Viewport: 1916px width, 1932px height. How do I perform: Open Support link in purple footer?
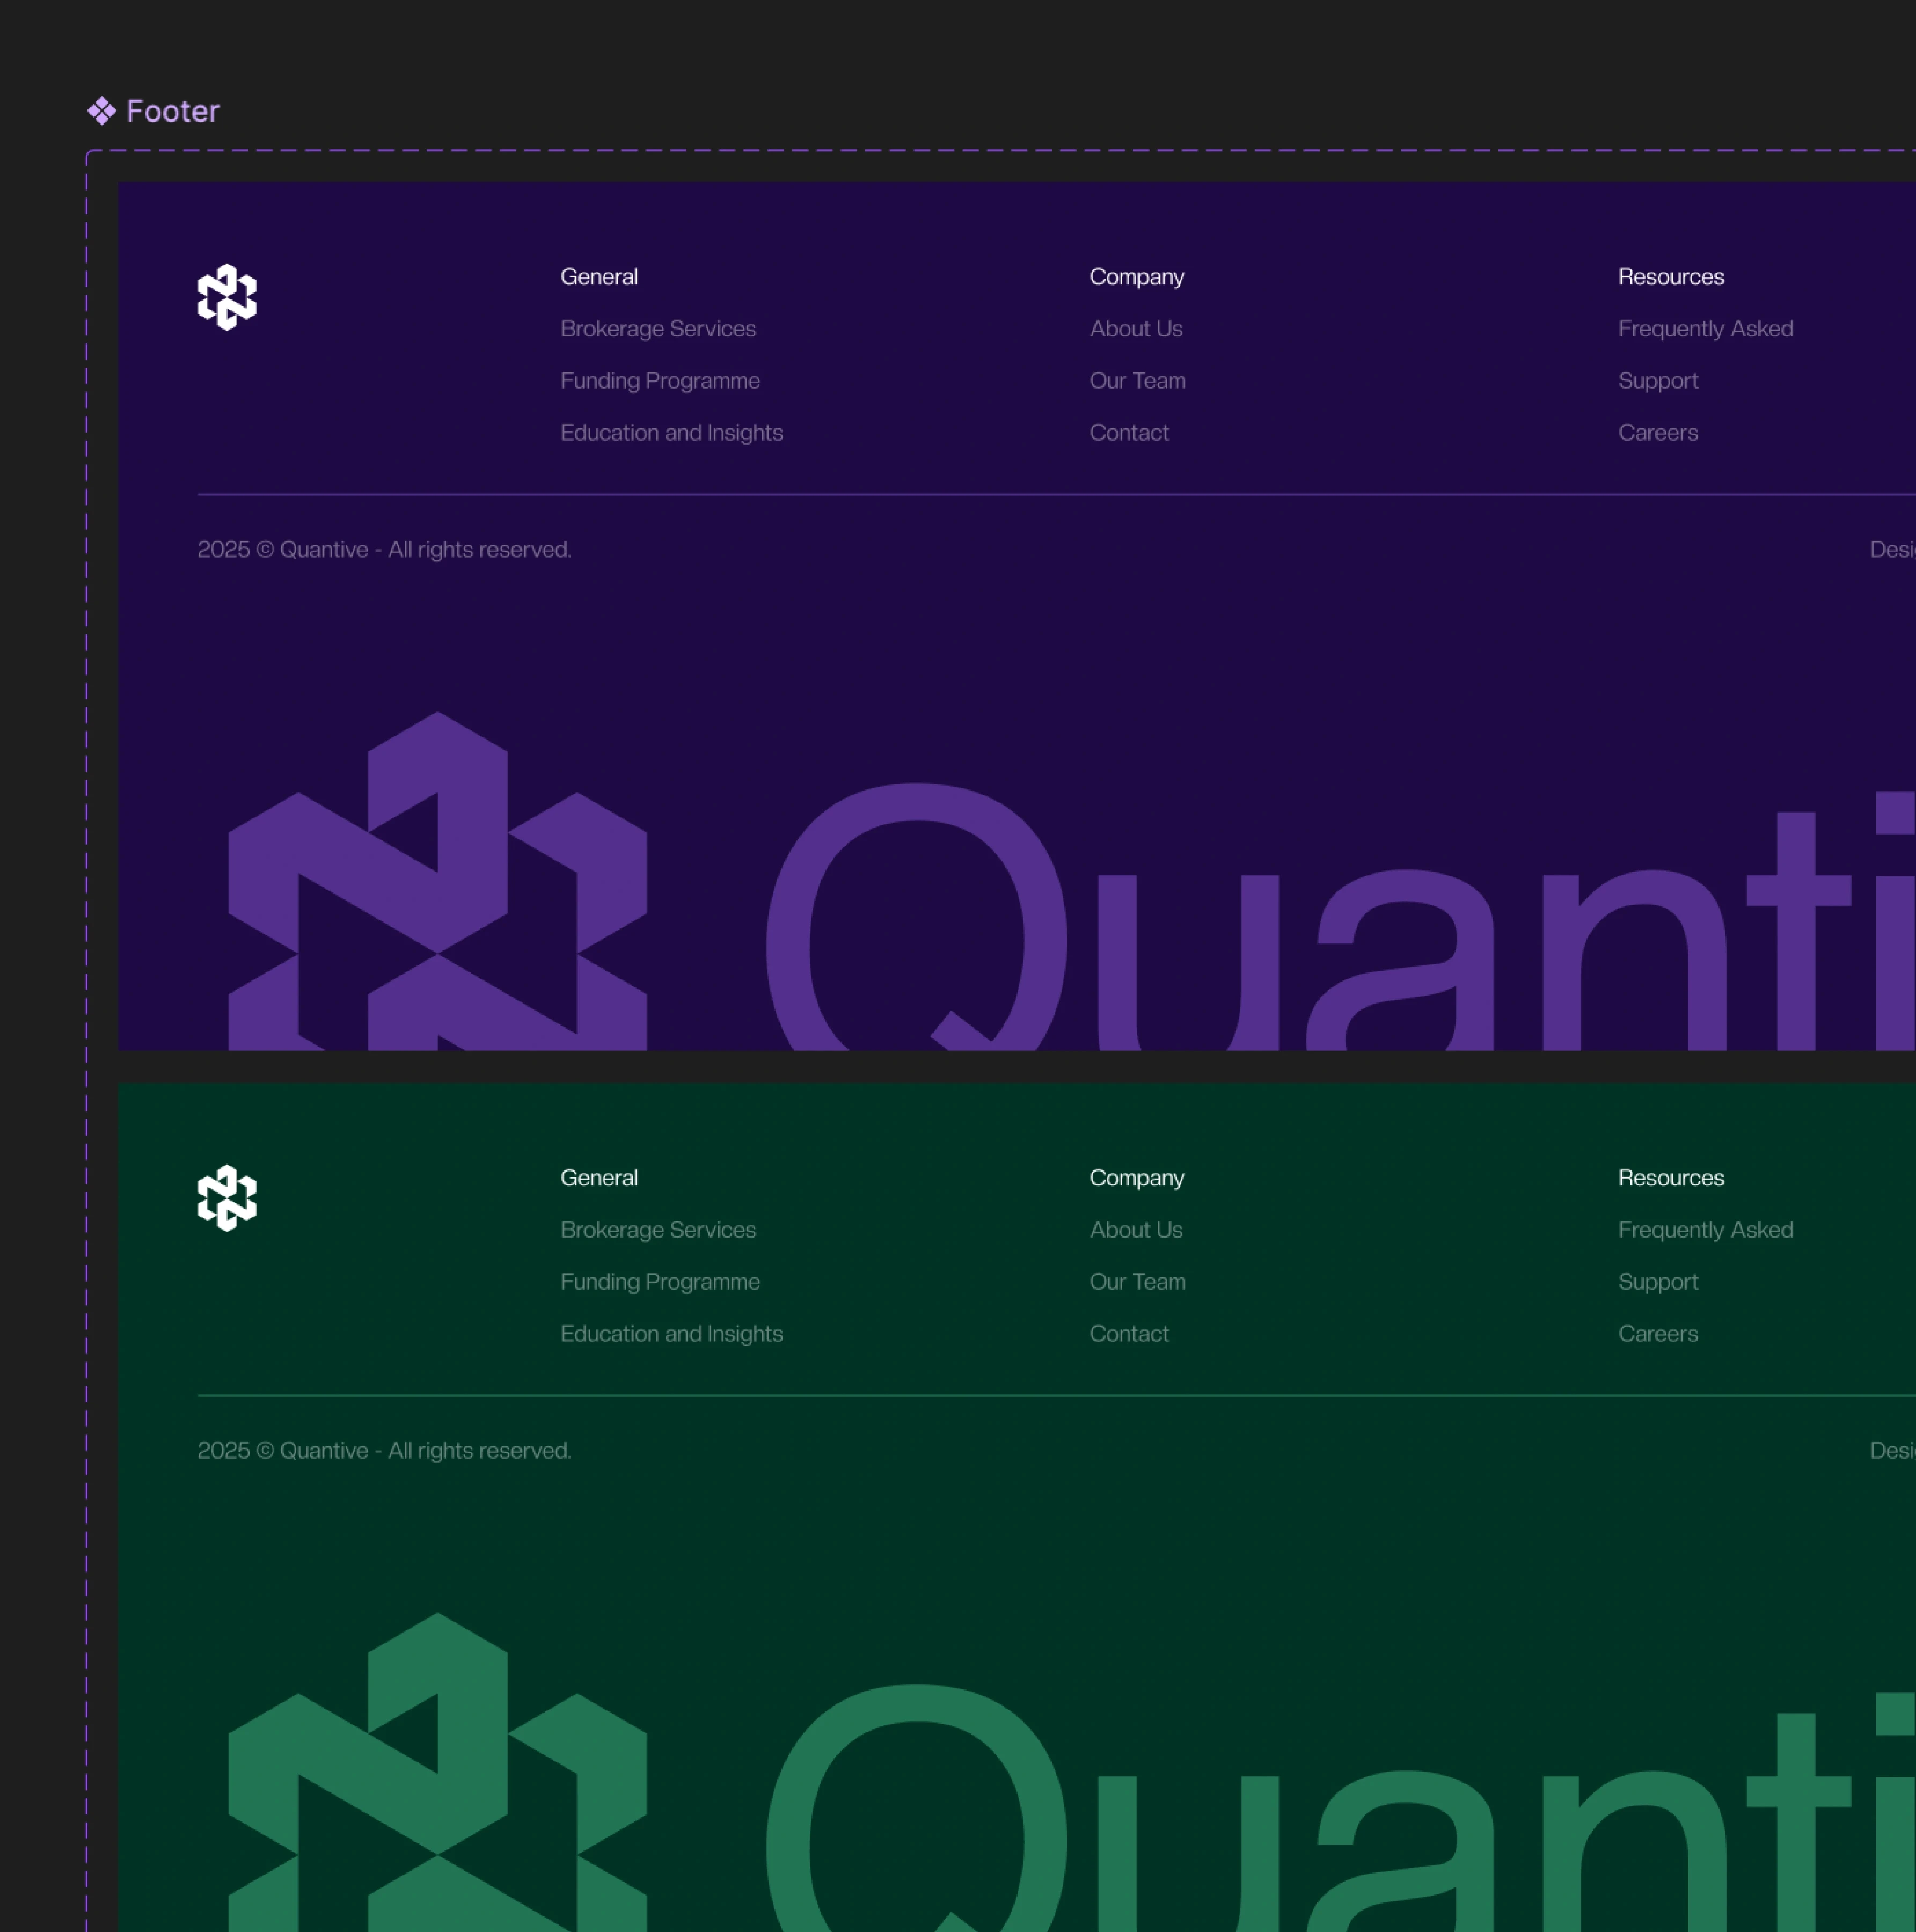(x=1658, y=380)
